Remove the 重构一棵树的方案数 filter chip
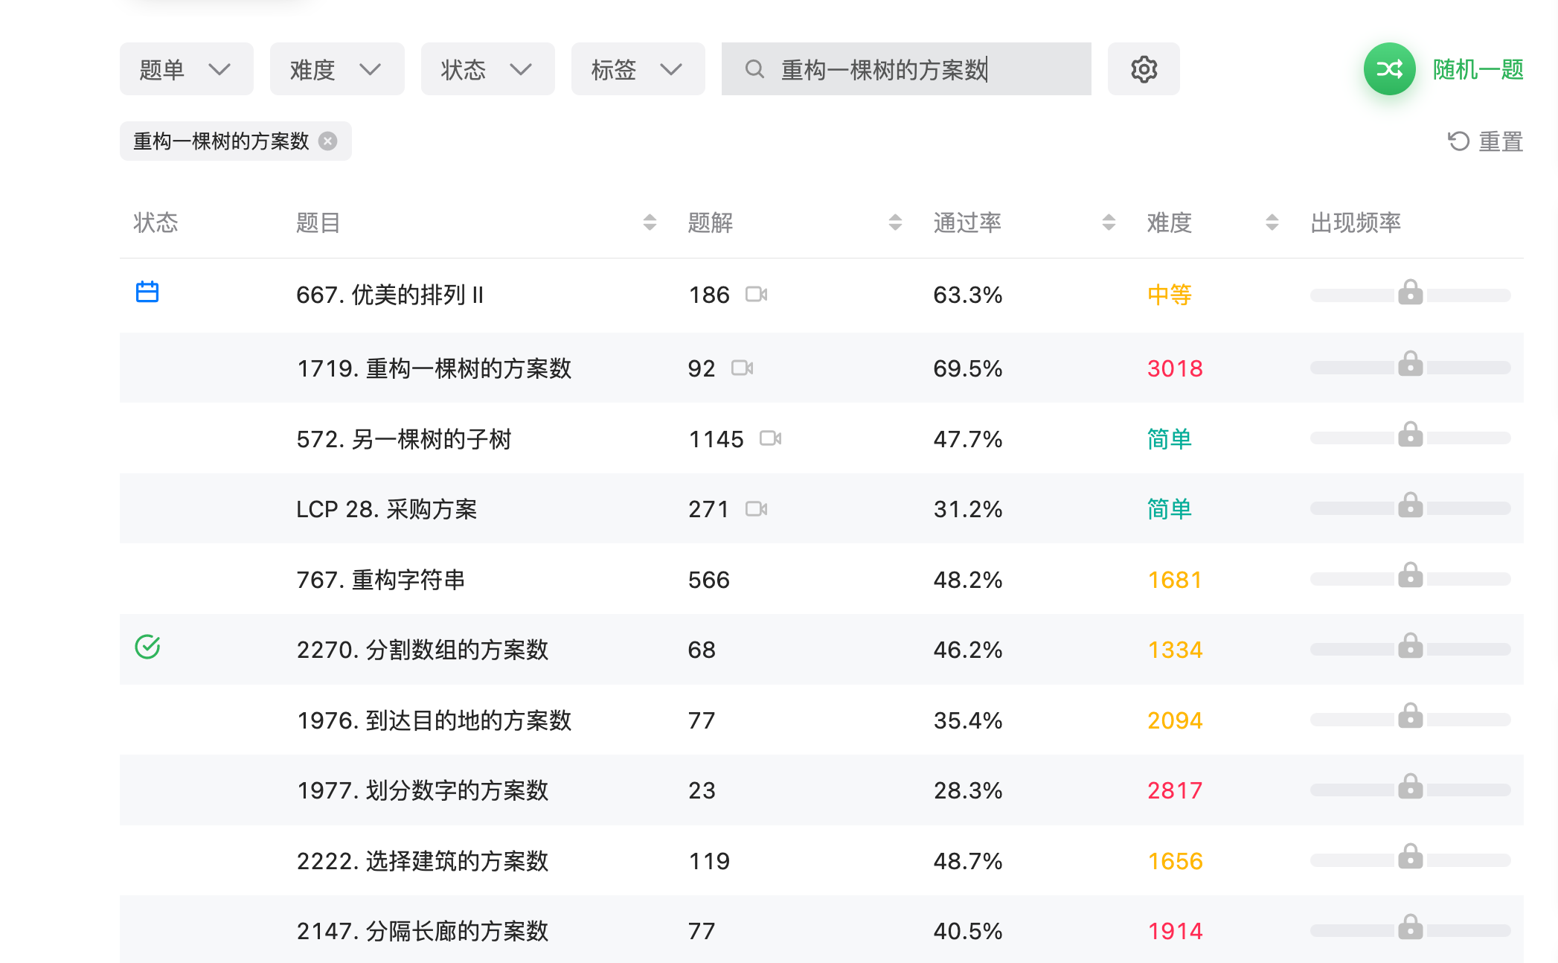The width and height of the screenshot is (1558, 963). click(x=328, y=141)
